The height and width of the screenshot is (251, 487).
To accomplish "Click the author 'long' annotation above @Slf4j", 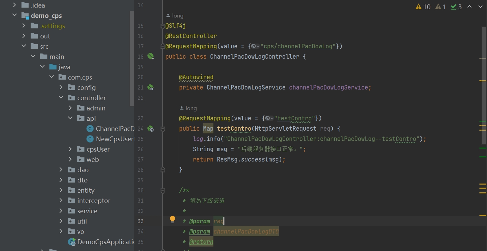I will [x=175, y=16].
